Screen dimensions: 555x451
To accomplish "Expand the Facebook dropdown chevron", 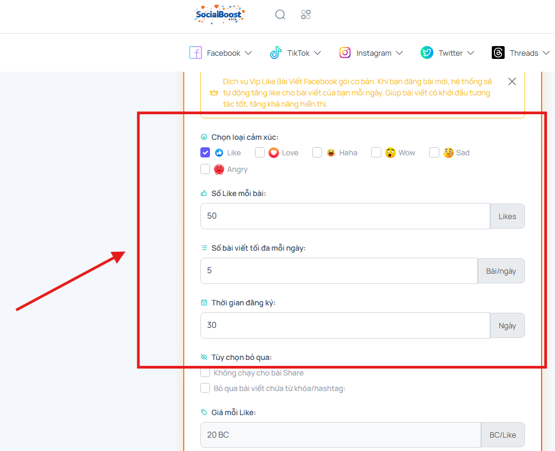I will click(248, 53).
